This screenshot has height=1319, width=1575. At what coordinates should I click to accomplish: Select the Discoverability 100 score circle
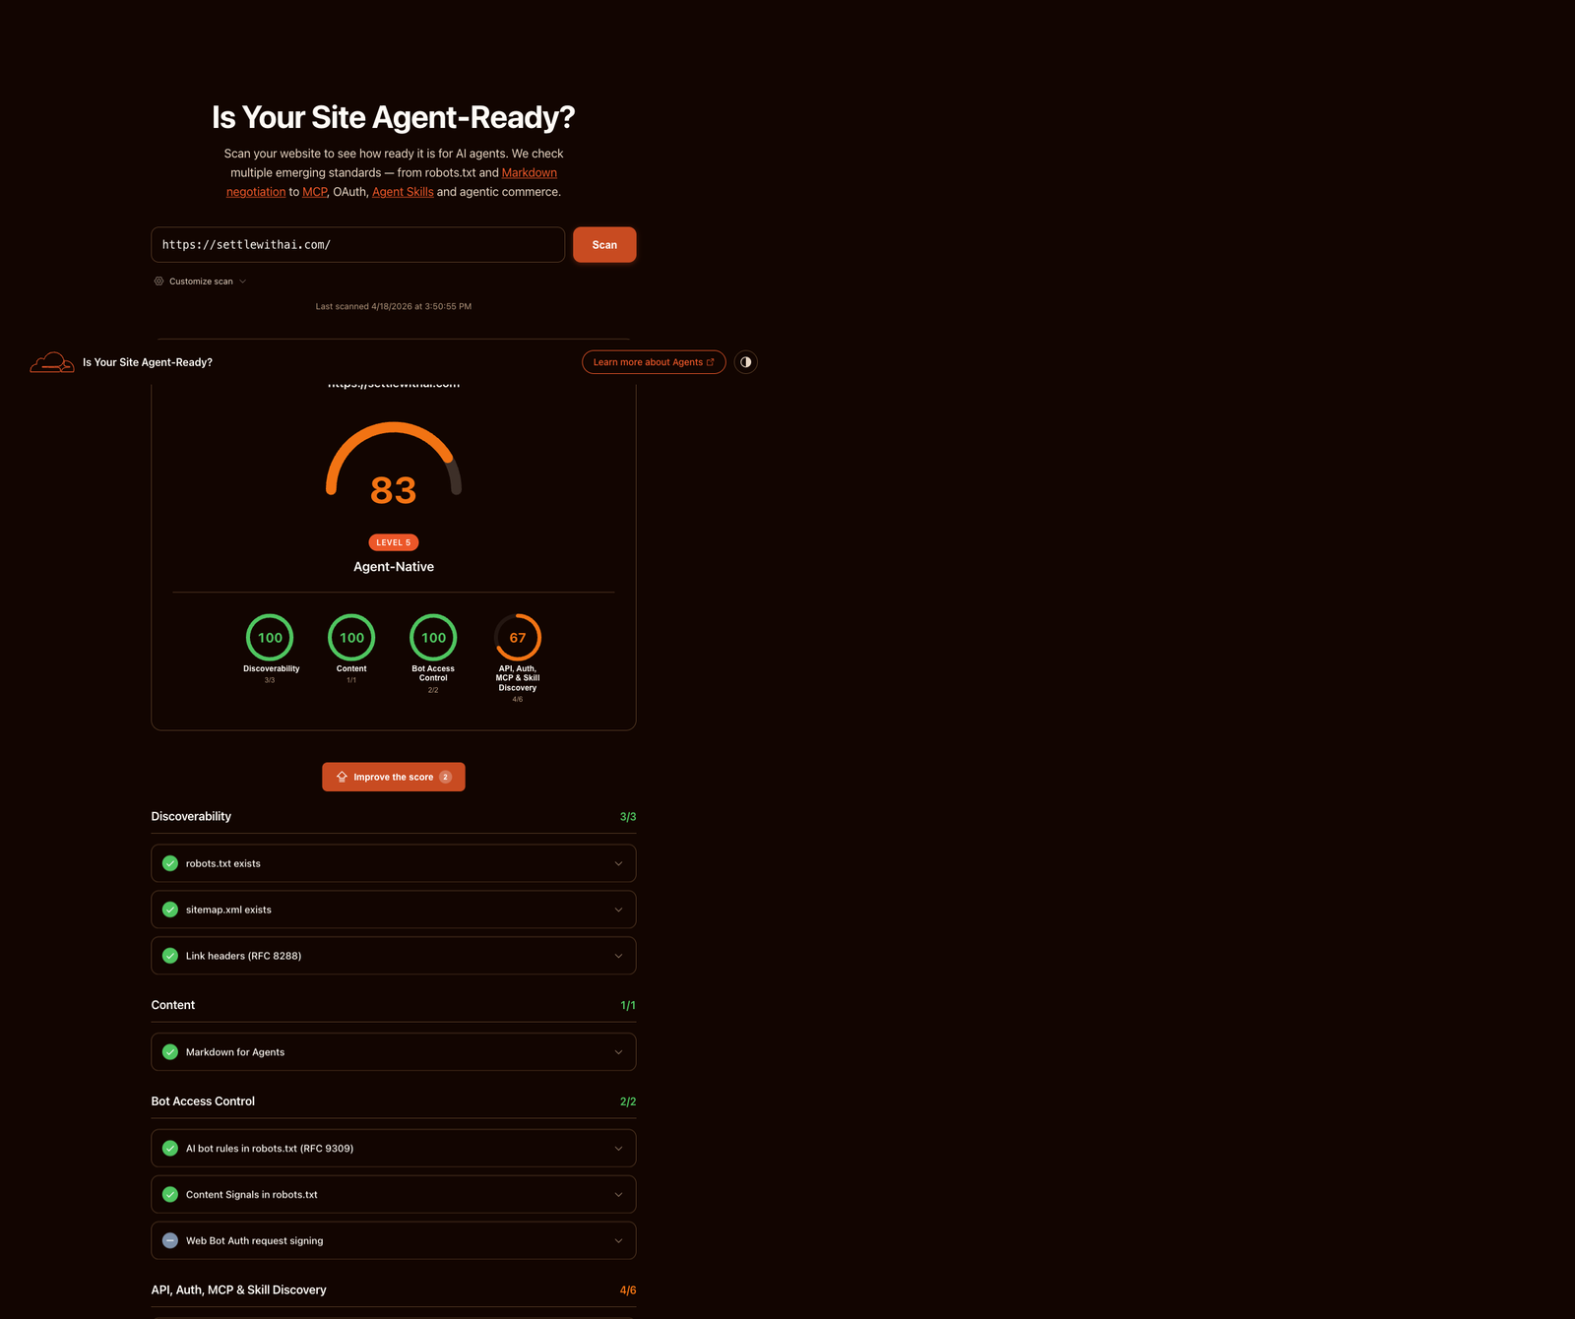pos(271,637)
